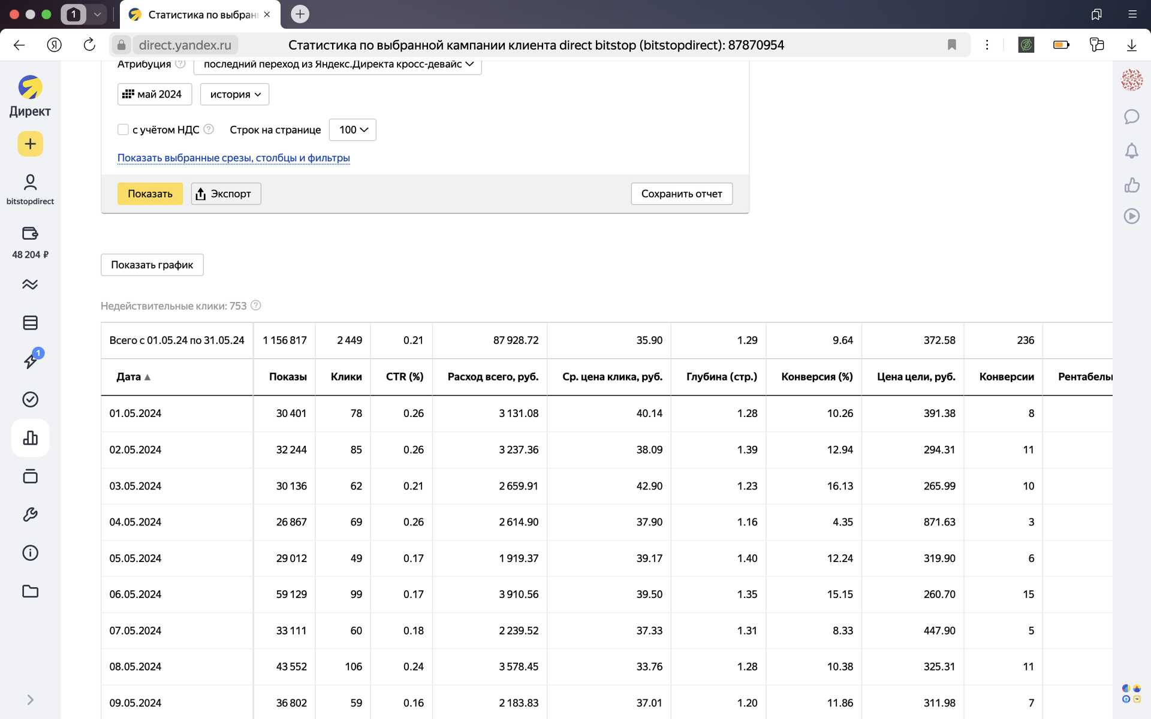Enable the 'с учётом НДС' checkbox

123,129
